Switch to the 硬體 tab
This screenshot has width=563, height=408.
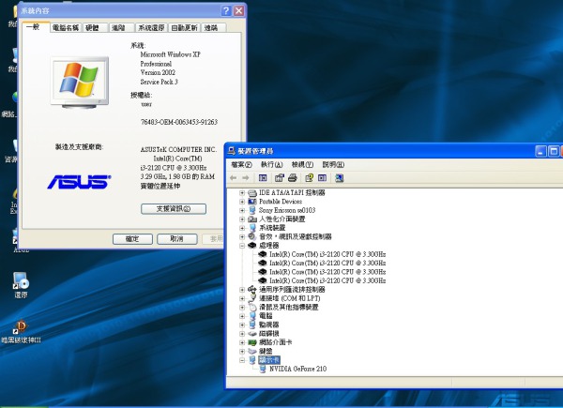[95, 27]
